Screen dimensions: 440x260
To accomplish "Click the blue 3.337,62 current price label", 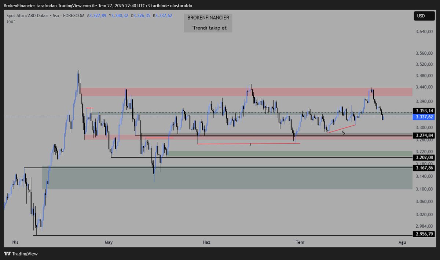I will tap(423, 116).
